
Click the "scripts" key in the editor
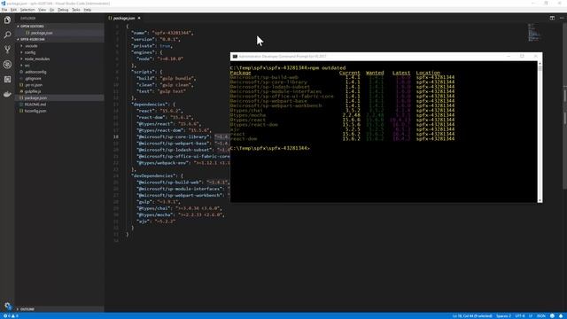(143, 72)
